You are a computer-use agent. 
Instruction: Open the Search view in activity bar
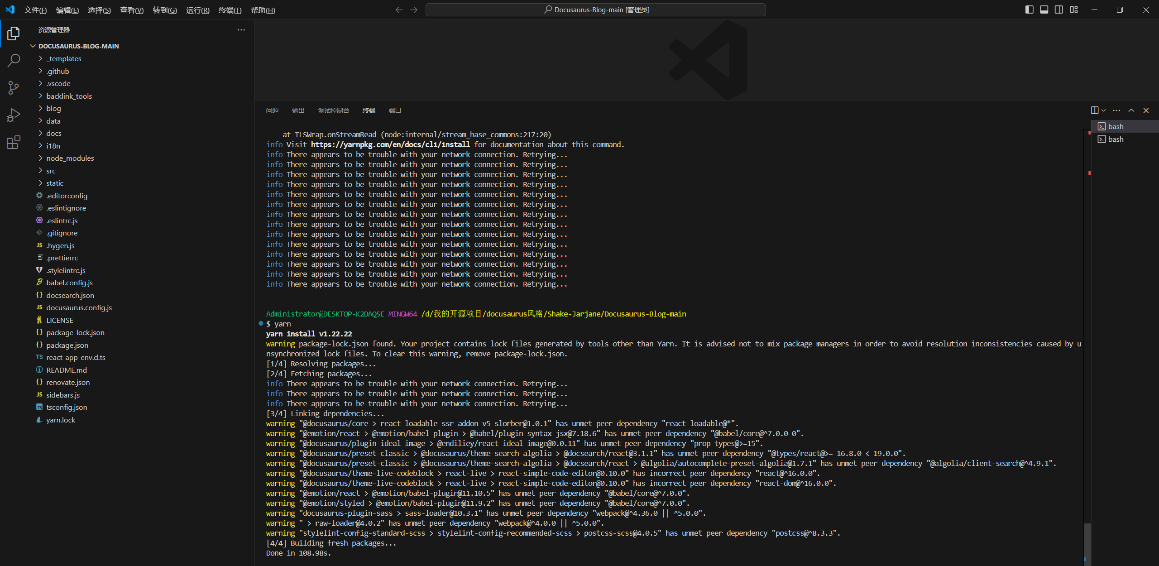coord(14,60)
